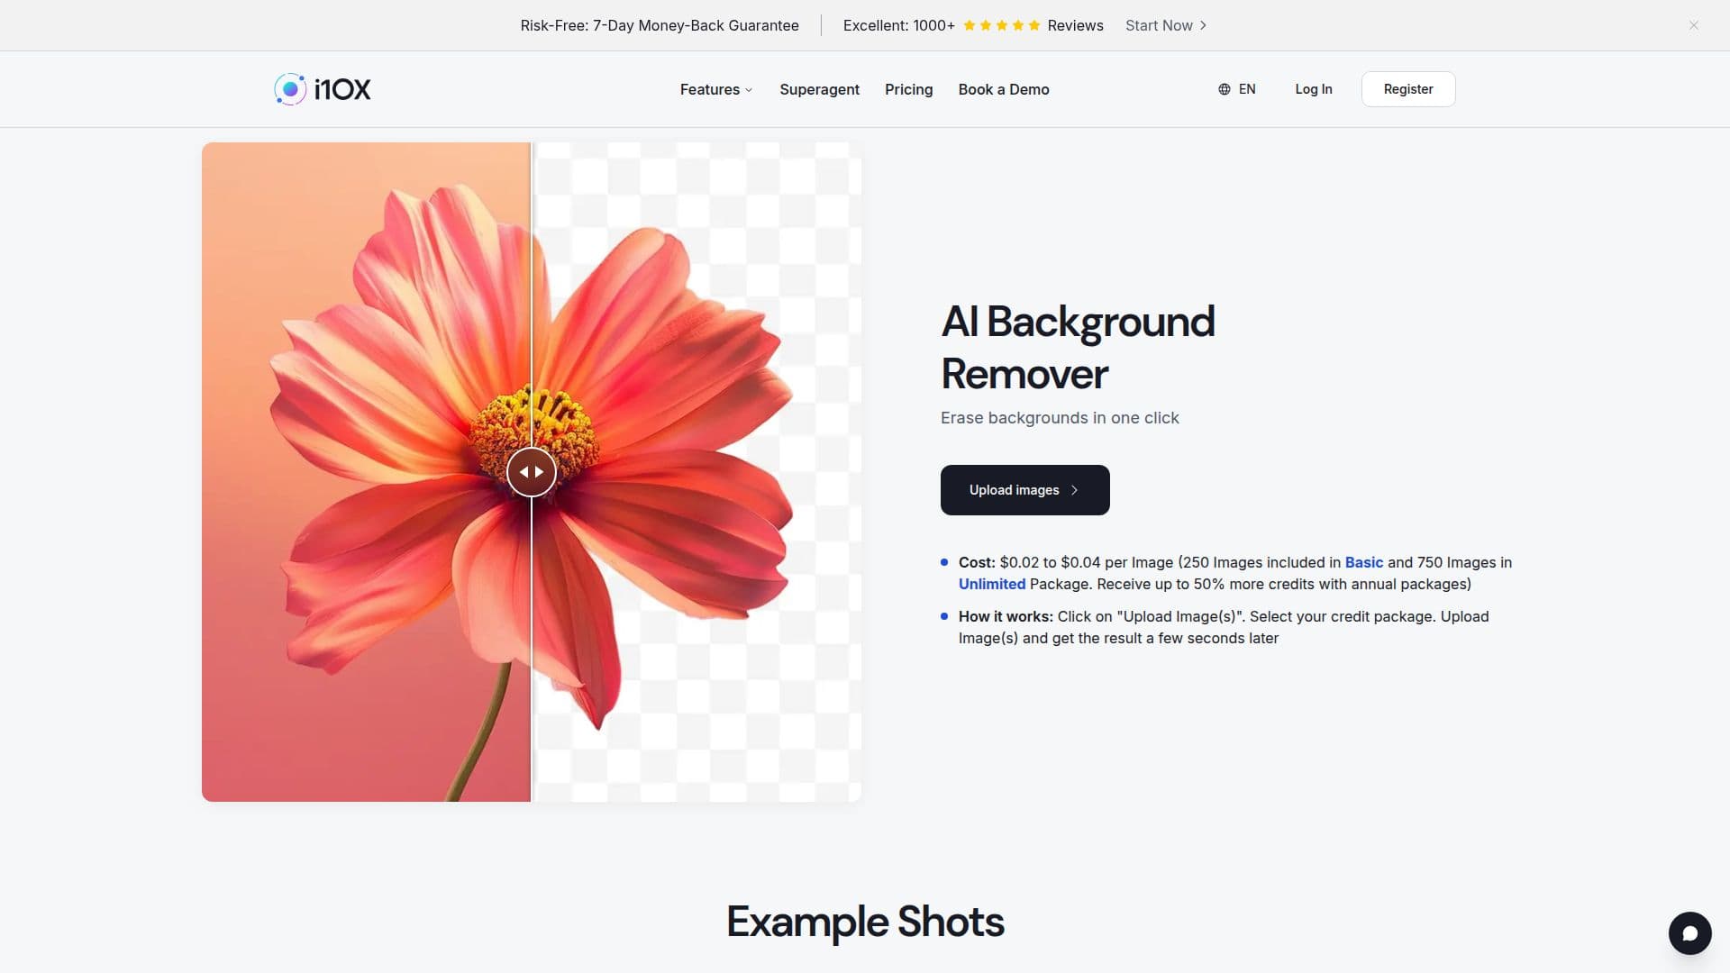1730x973 pixels.
Task: Click the 'AI Background Remover' heading
Action: point(1078,348)
